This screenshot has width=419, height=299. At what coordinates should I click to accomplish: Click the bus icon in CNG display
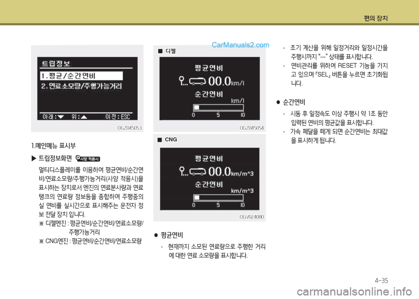[198, 171]
